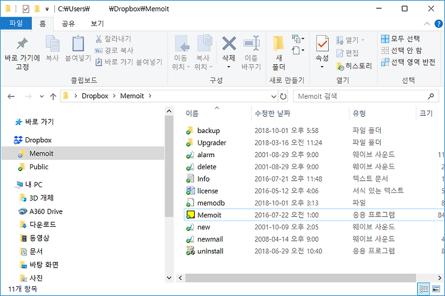The image size is (445, 296).
Task: Click the New folder icon in the title bar
Action: tap(37, 9)
